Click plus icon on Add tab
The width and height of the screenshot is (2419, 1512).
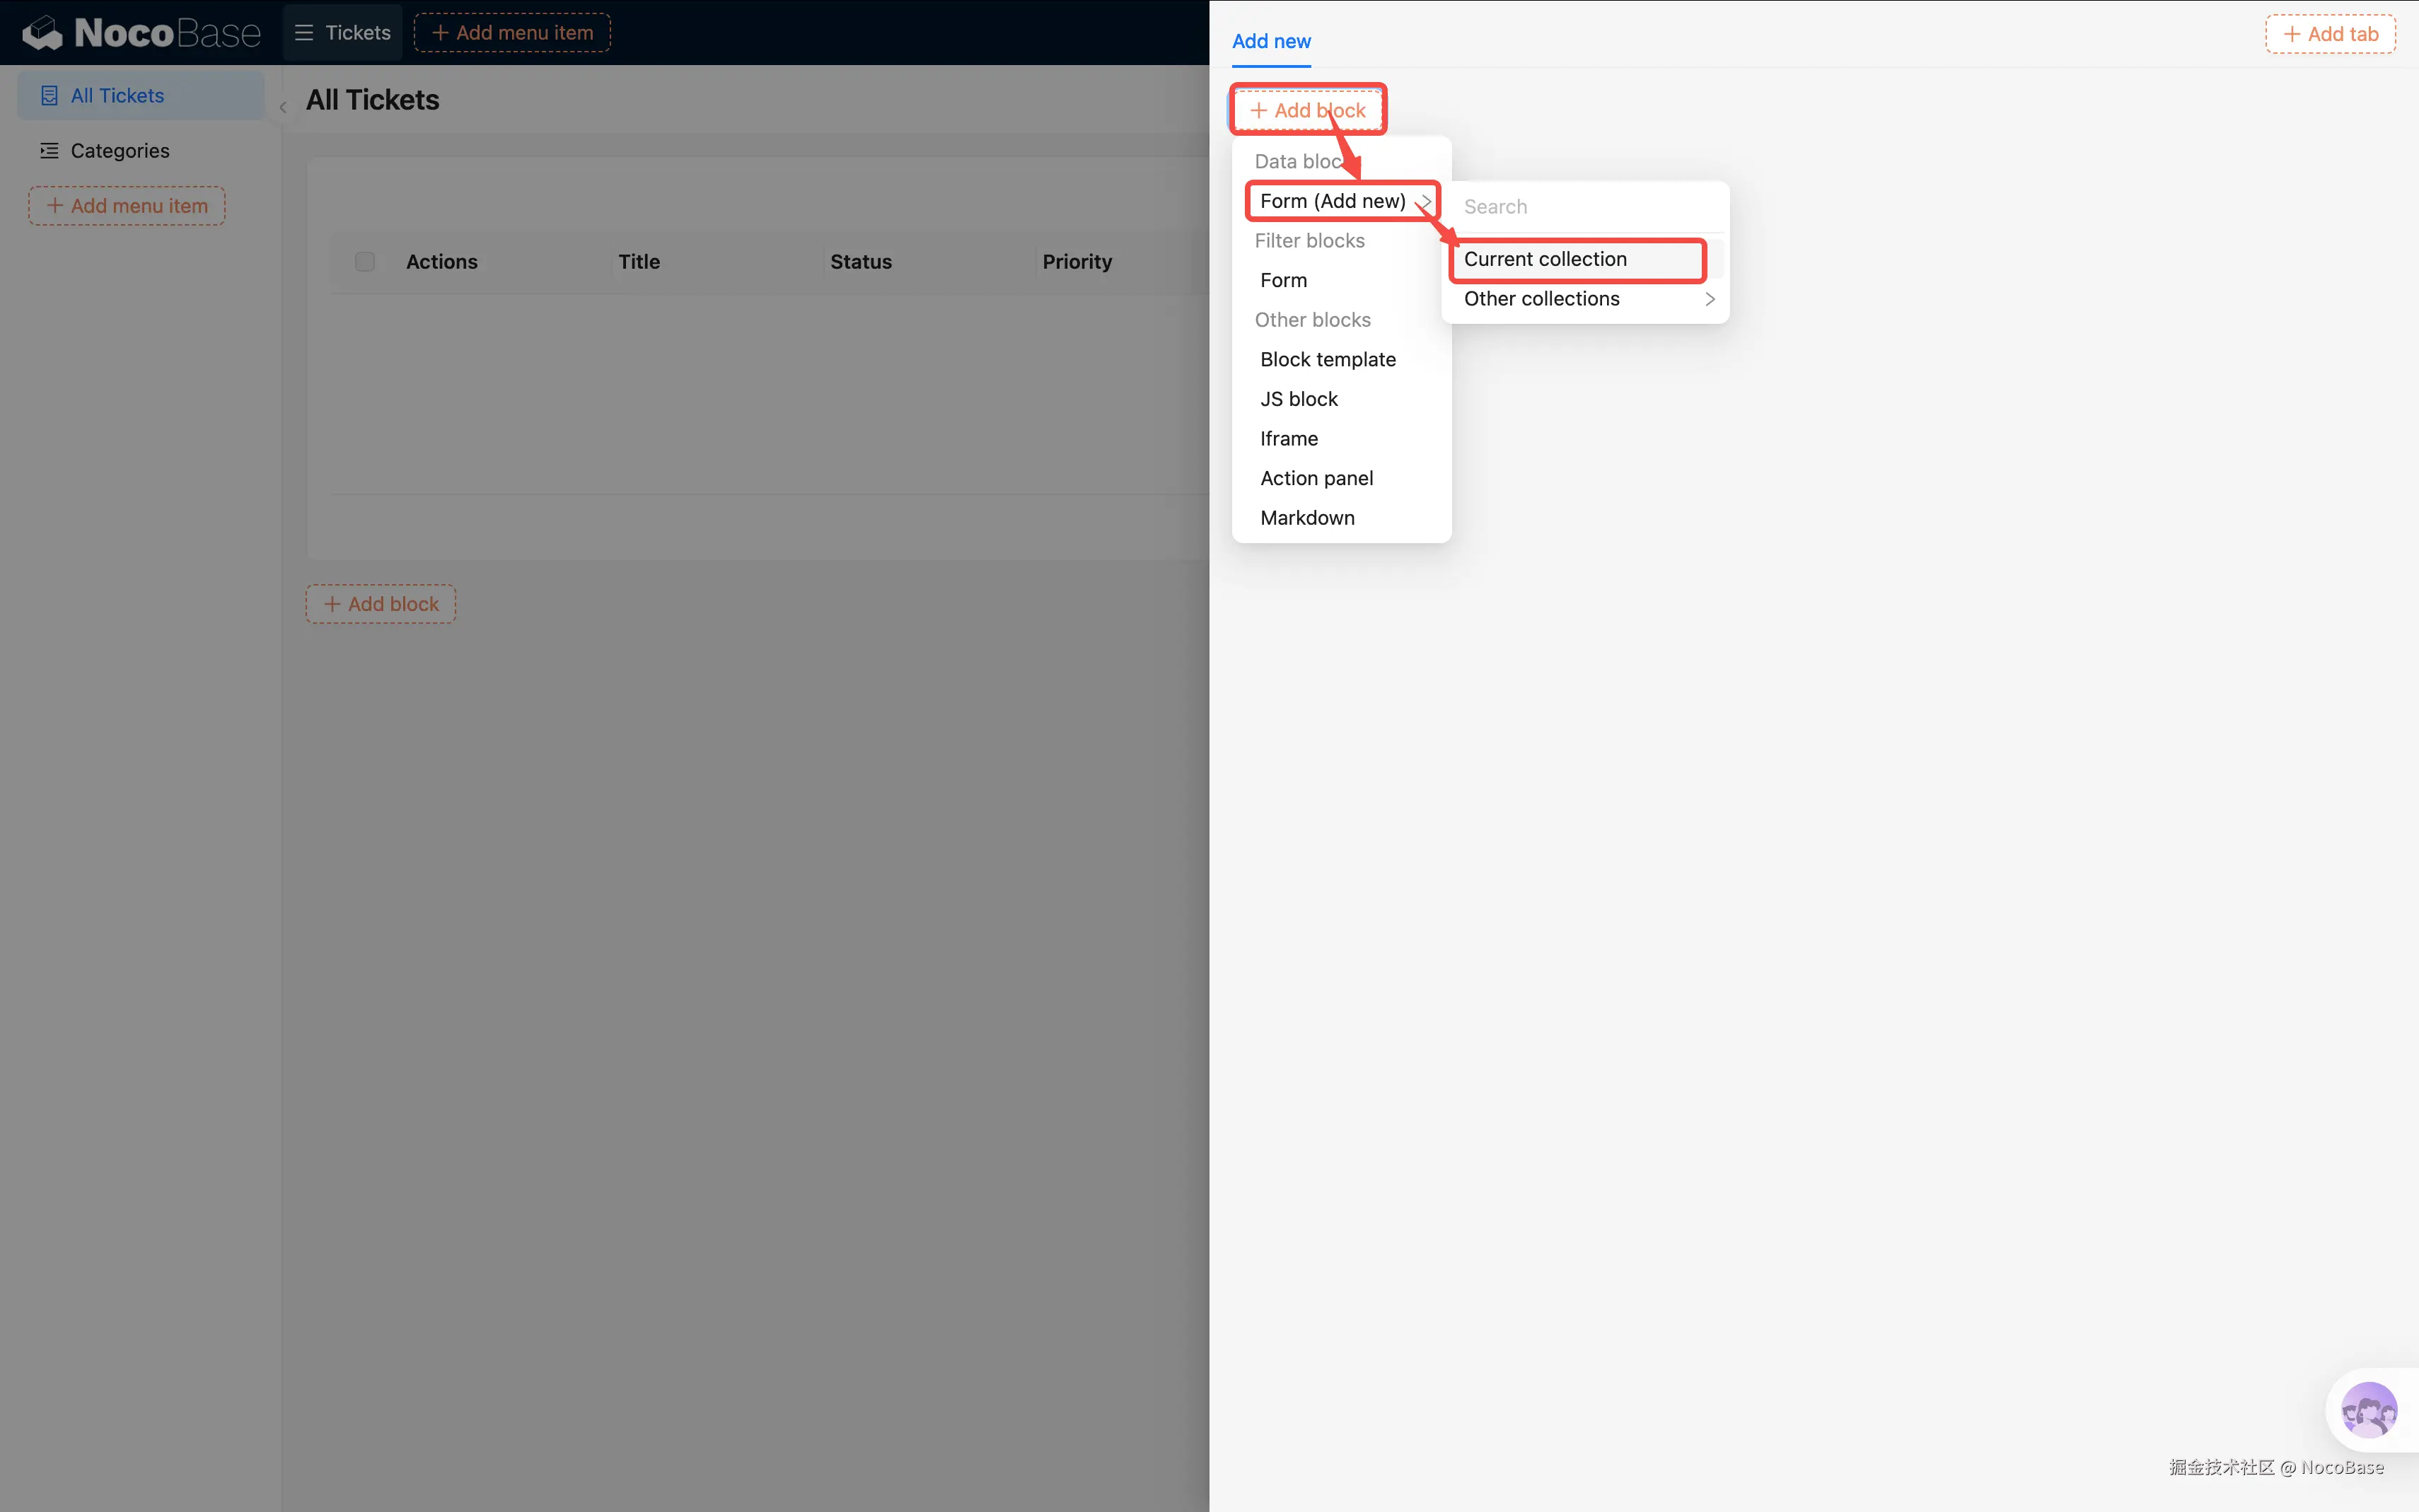click(2291, 34)
